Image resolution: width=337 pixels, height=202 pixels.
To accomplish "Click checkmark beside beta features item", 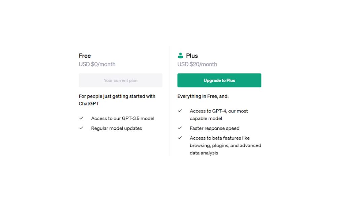I will 180,138.
